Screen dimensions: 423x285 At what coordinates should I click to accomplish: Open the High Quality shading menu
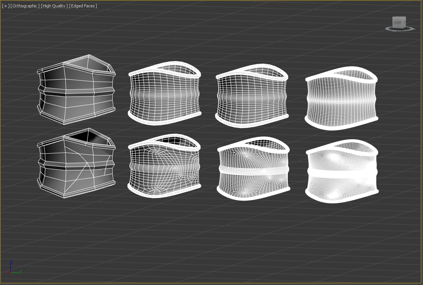pos(54,6)
